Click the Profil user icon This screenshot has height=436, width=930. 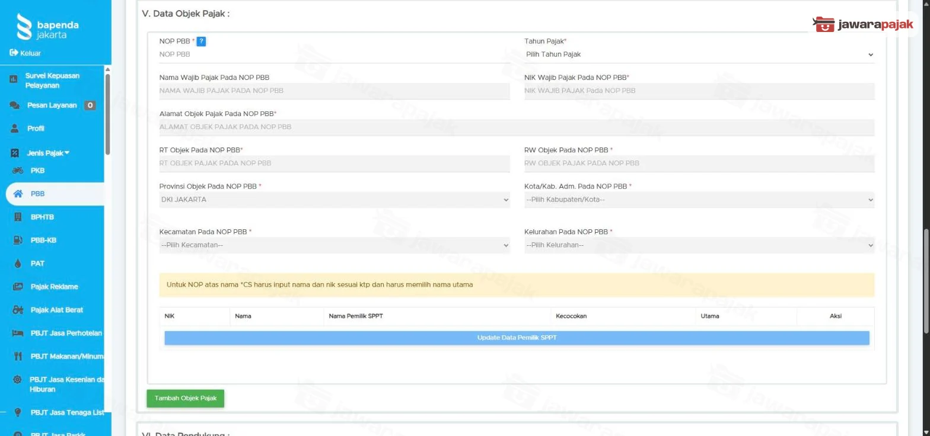tap(15, 129)
